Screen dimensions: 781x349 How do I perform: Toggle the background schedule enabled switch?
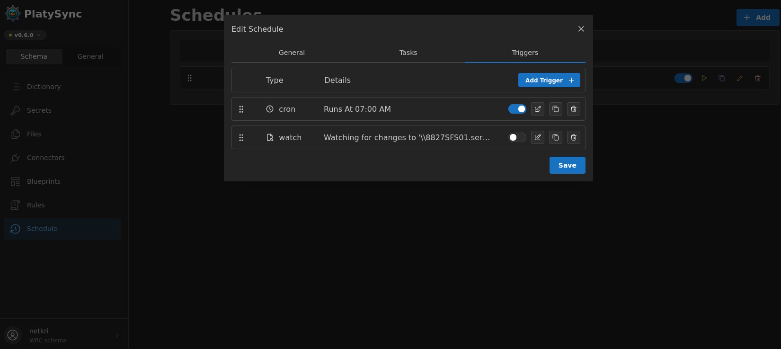coord(683,78)
